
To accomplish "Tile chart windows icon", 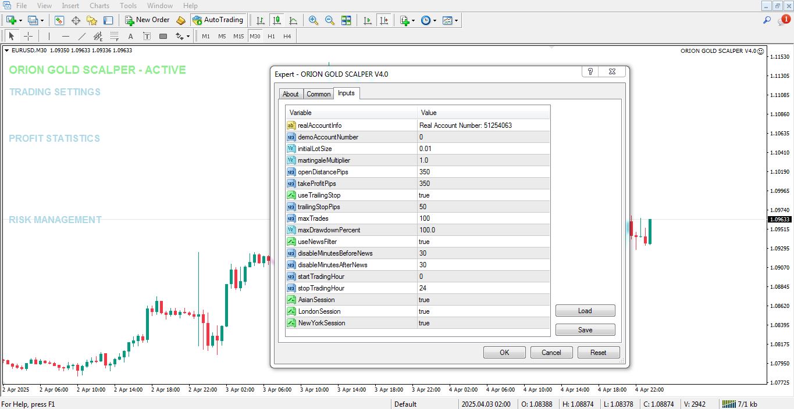I will point(346,20).
